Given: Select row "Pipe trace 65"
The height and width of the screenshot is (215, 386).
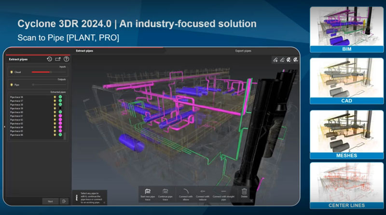Looking at the screenshot, I should 36,131.
